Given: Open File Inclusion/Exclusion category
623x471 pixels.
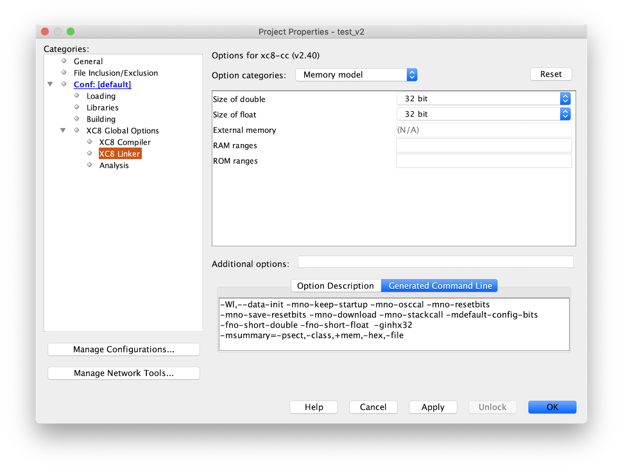Looking at the screenshot, I should (x=115, y=73).
